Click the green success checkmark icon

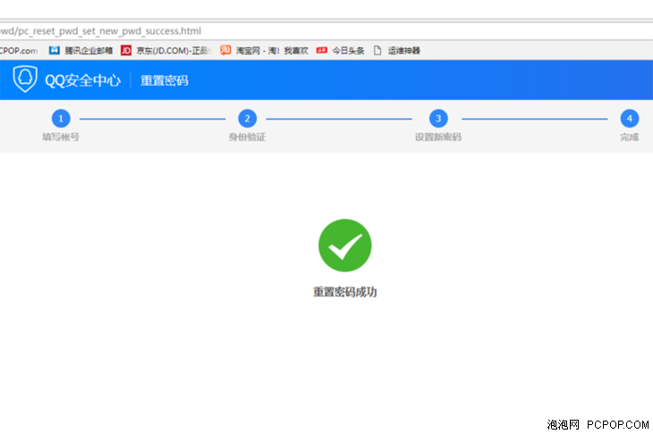point(344,246)
